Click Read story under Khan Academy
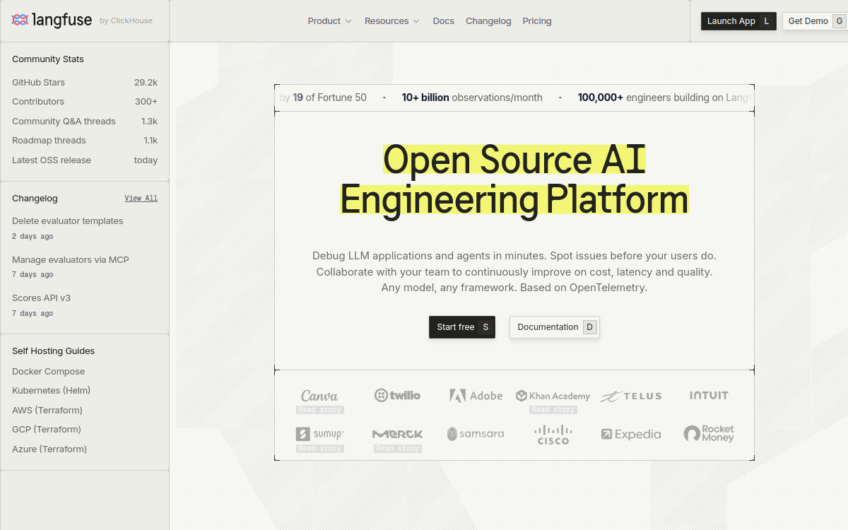Image resolution: width=848 pixels, height=530 pixels. (553, 410)
